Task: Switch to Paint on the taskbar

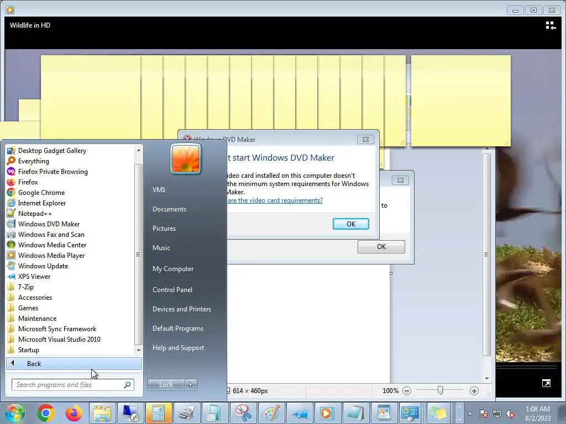Action: click(271, 413)
